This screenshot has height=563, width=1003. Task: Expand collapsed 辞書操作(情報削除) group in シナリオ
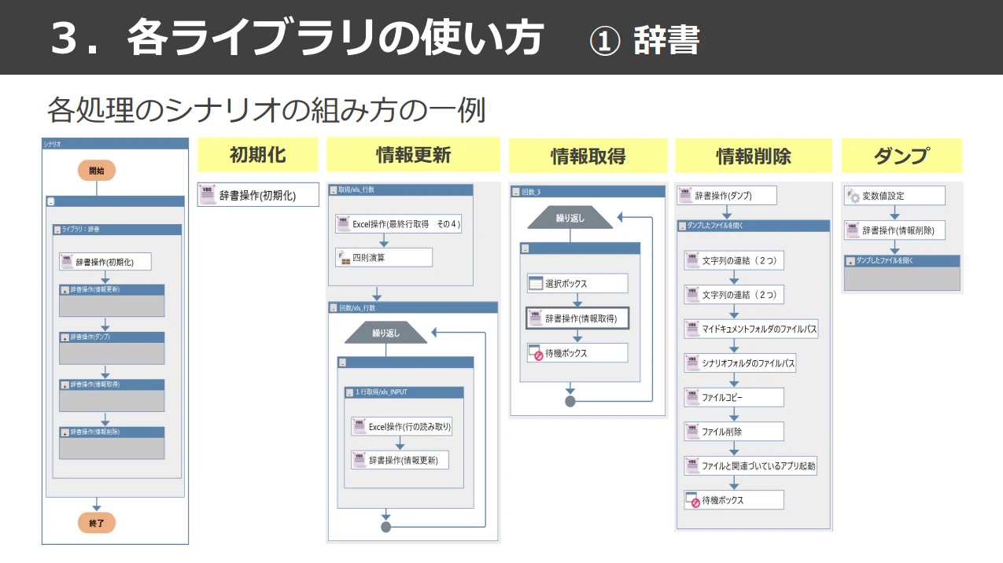65,432
